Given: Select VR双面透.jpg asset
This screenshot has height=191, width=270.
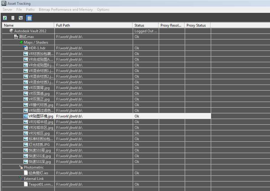Looking at the screenshot, I should coord(106,94).
